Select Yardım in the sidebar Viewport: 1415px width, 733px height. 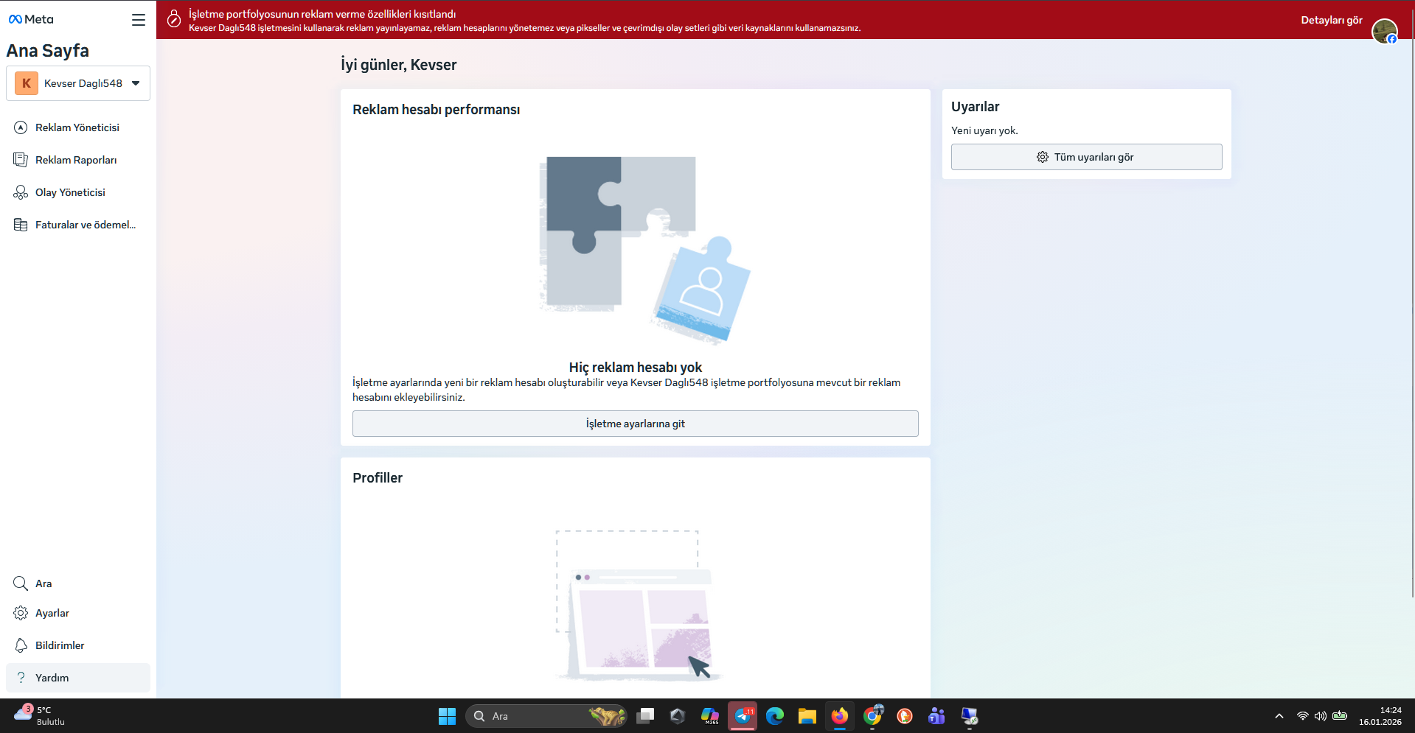click(78, 678)
